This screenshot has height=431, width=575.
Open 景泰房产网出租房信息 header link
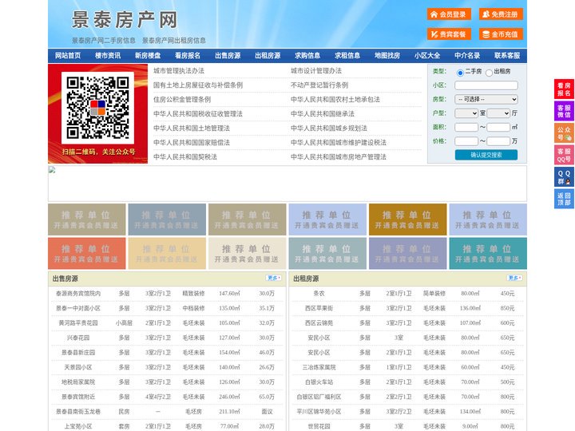pos(174,41)
